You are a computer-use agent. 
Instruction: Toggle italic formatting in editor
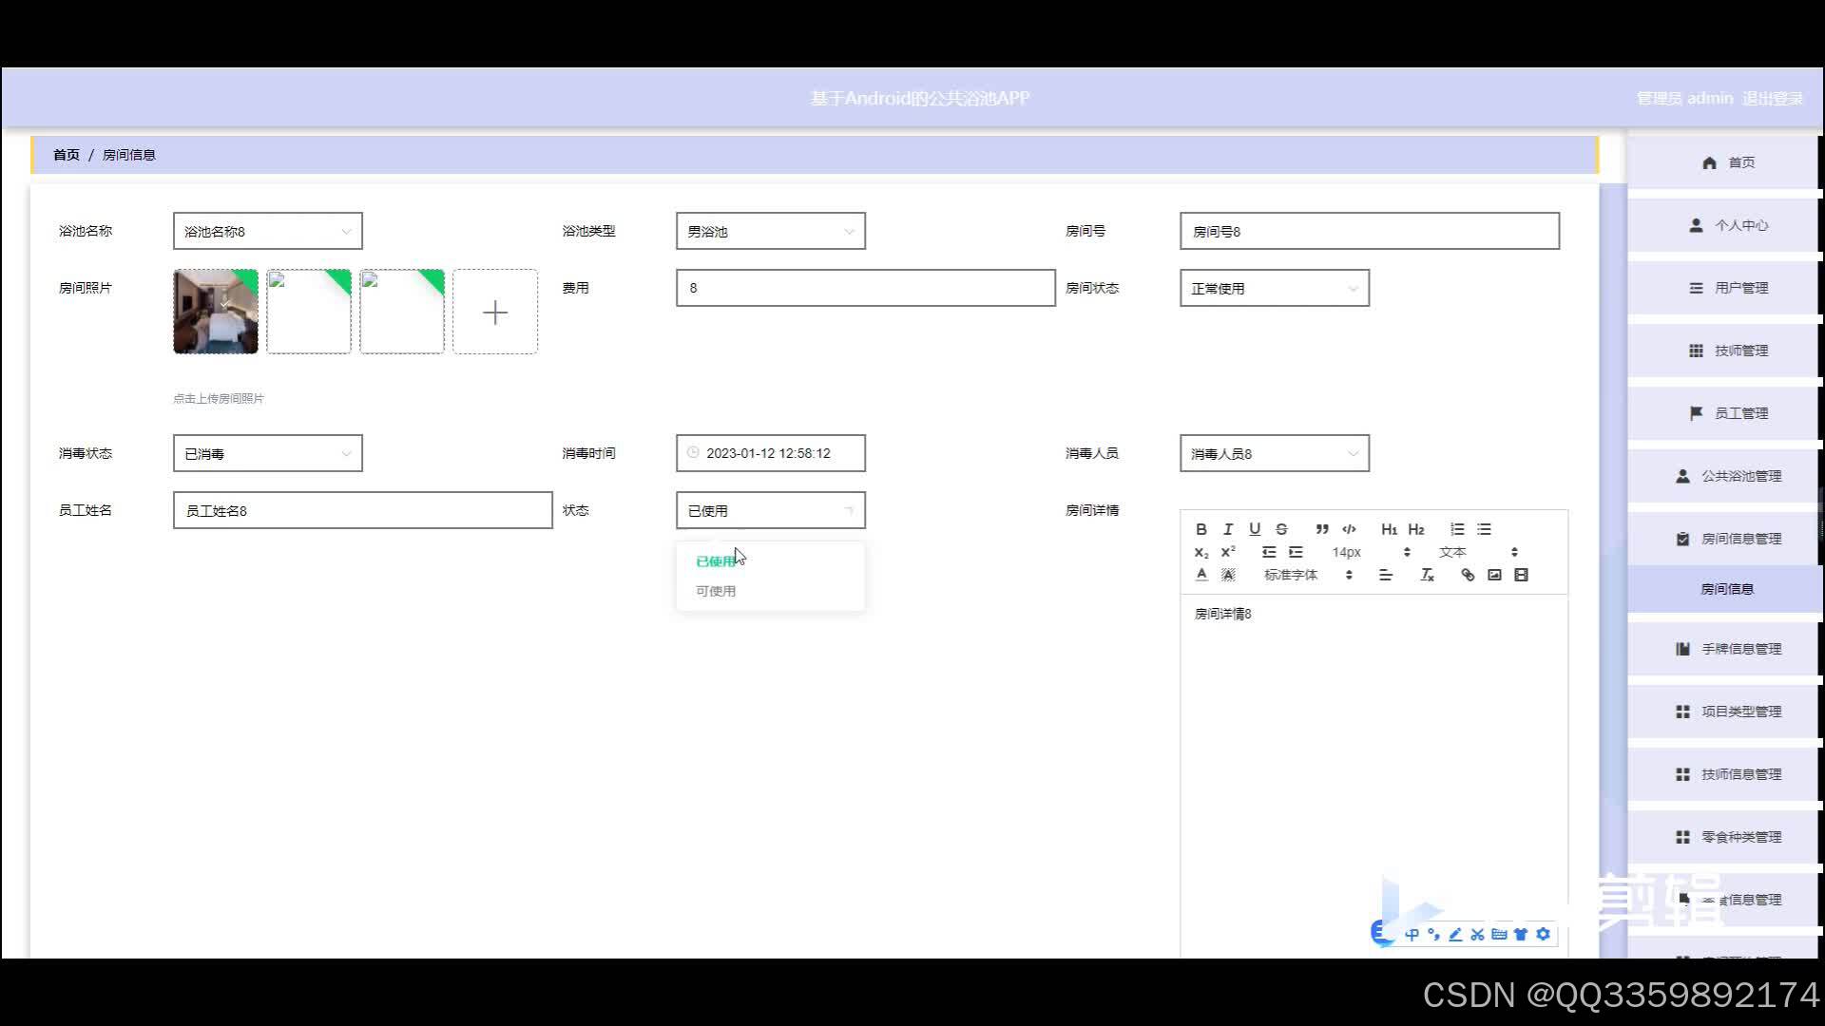1228,529
